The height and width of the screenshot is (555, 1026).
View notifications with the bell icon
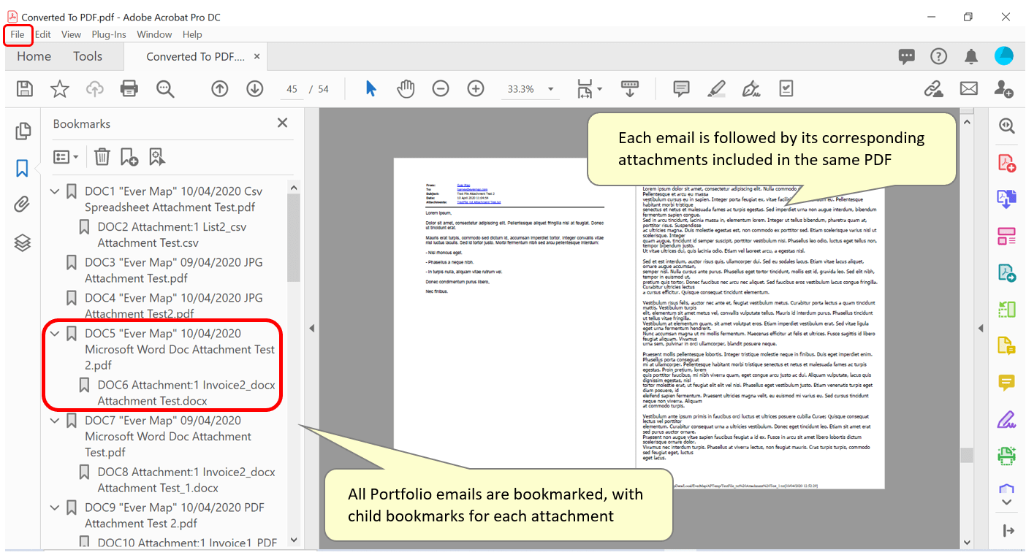point(971,56)
